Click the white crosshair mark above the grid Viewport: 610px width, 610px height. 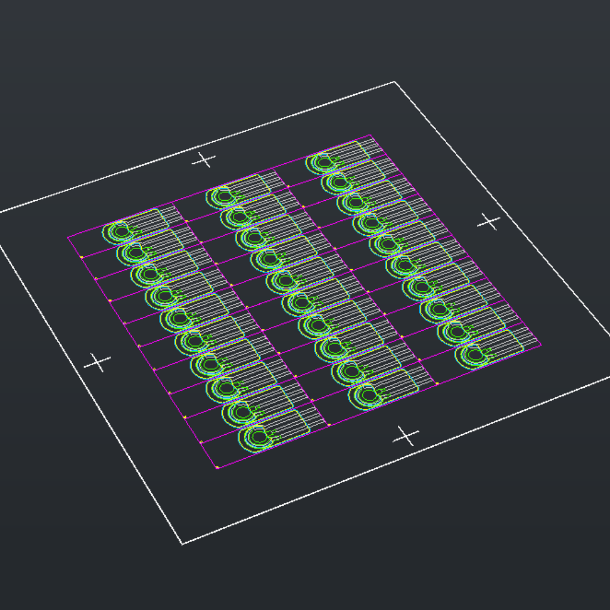pyautogui.click(x=204, y=160)
